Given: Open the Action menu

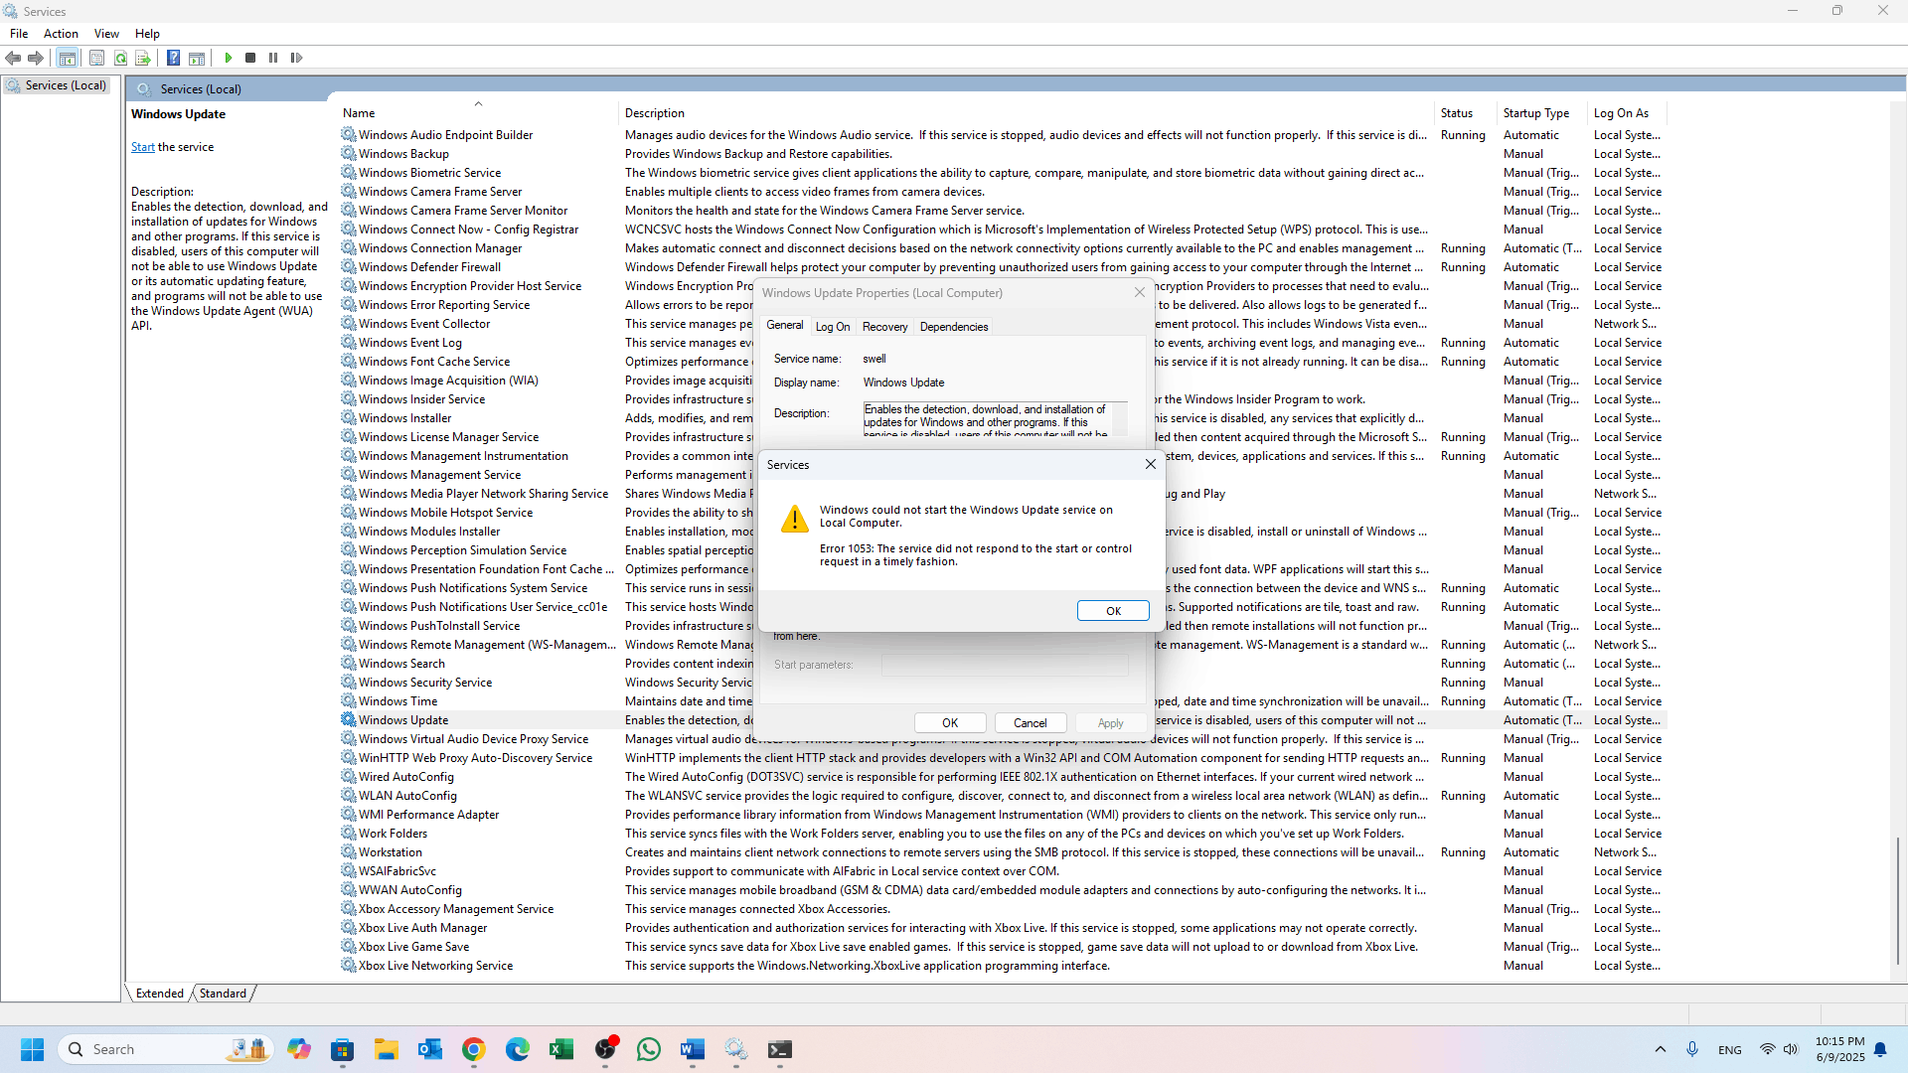Looking at the screenshot, I should tap(61, 34).
